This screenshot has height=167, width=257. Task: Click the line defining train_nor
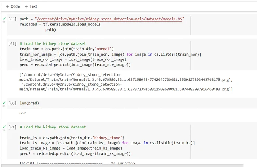[67, 49]
